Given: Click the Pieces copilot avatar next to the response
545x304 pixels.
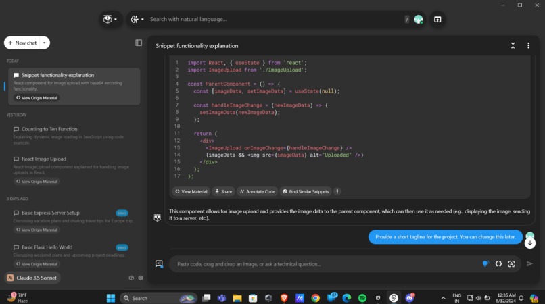Looking at the screenshot, I should tap(158, 218).
